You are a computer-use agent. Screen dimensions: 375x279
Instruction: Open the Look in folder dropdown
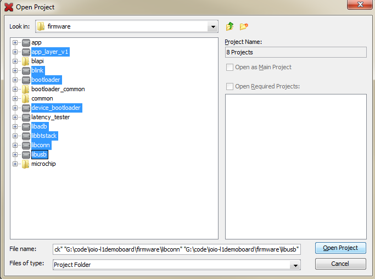click(x=212, y=26)
